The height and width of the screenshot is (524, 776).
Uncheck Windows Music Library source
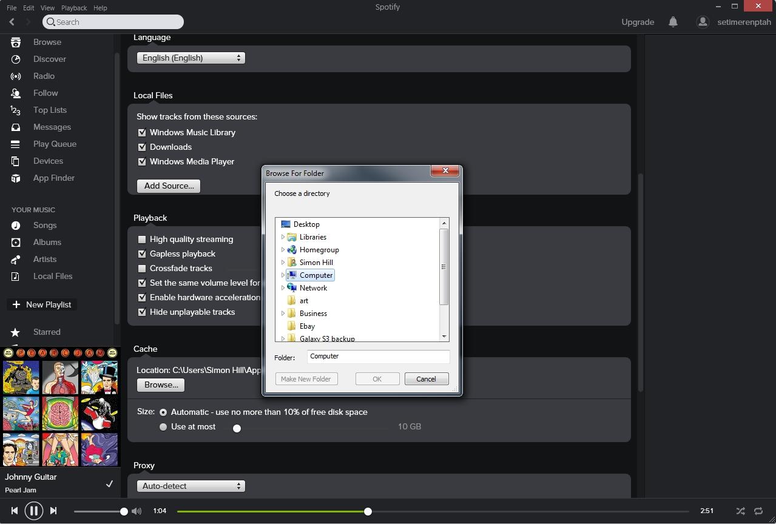[x=142, y=132]
